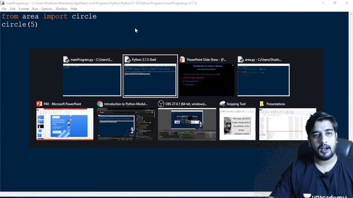Open the Options menu

46,9
